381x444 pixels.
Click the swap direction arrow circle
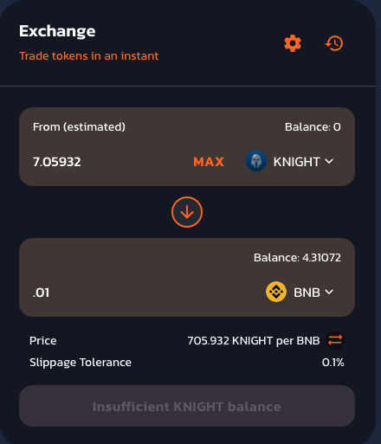tap(187, 212)
